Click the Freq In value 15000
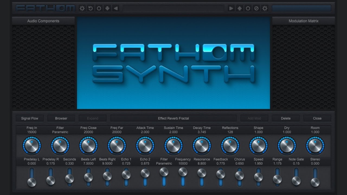The width and height of the screenshot is (347, 195). [x=32, y=132]
